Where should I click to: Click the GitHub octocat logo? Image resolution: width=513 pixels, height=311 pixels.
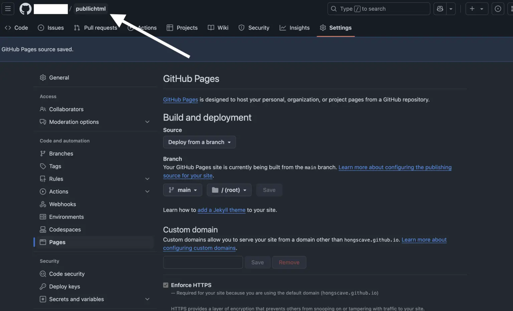pyautogui.click(x=25, y=9)
